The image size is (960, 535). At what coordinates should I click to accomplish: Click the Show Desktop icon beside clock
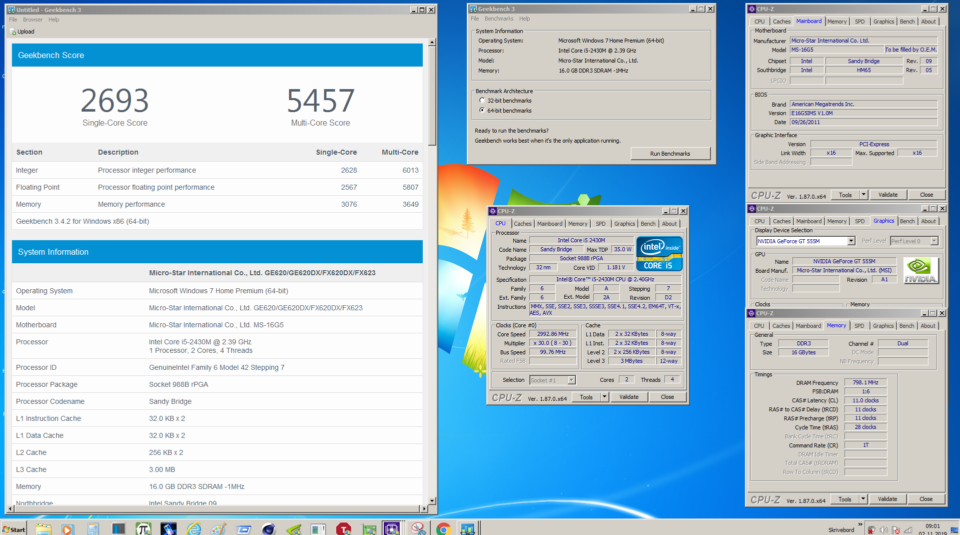(x=954, y=529)
